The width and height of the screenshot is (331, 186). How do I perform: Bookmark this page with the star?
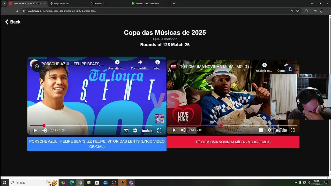point(297,11)
